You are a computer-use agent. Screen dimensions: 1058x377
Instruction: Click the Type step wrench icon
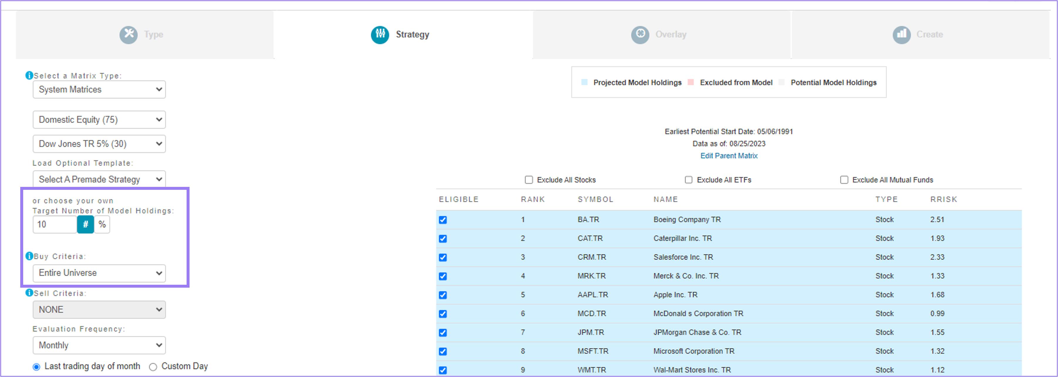click(129, 35)
